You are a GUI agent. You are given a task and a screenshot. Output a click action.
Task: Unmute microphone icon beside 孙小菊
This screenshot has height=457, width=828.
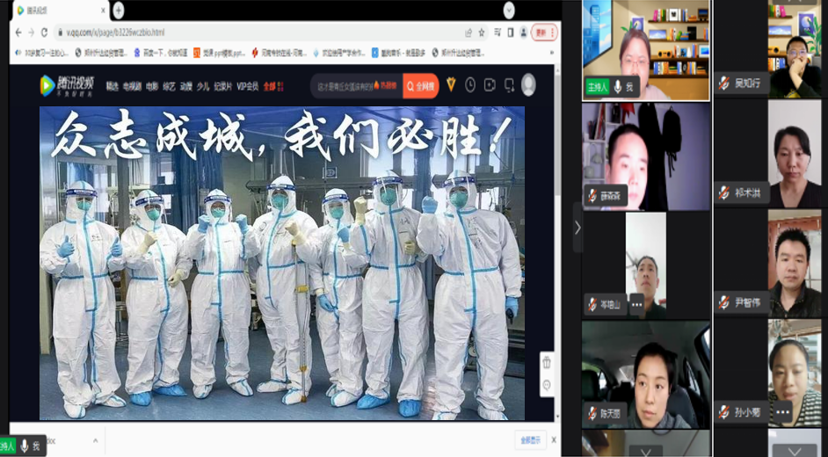[x=724, y=412]
